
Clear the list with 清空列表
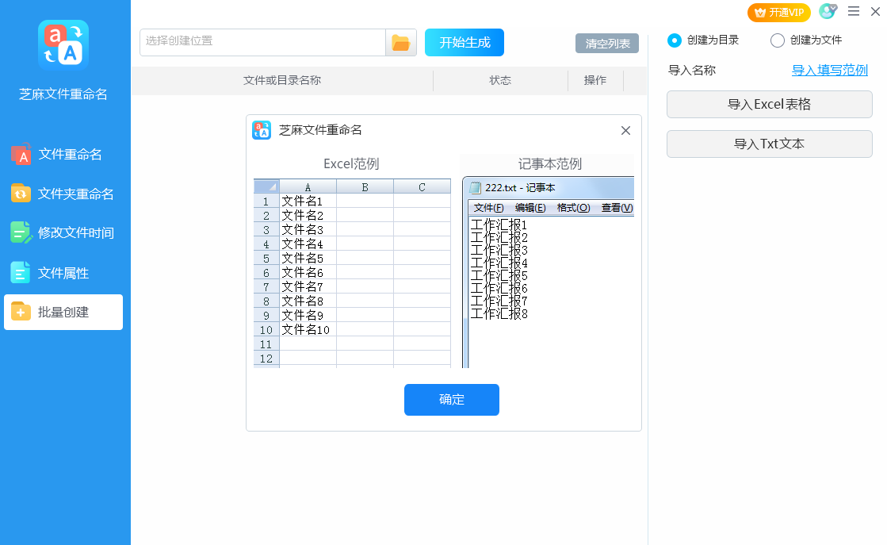[607, 44]
